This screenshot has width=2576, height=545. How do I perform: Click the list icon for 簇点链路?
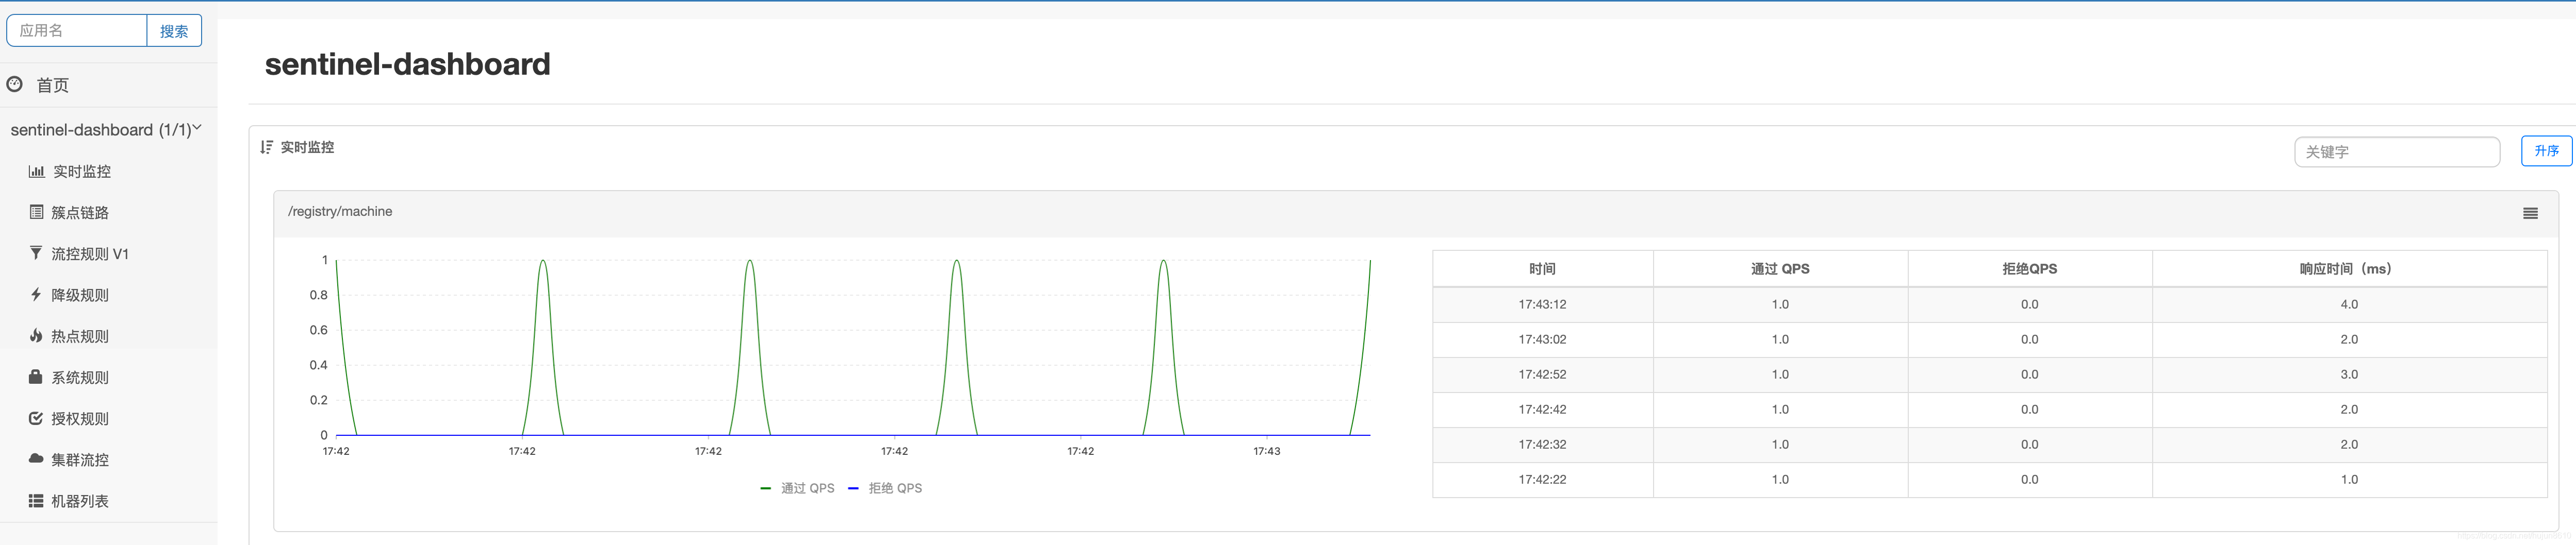pos(37,212)
